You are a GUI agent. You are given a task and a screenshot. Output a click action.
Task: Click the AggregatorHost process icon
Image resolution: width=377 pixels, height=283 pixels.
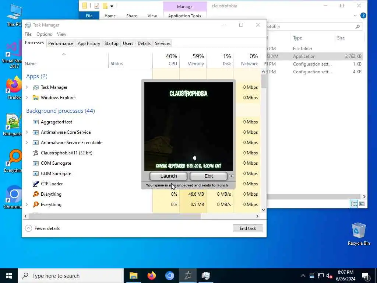click(36, 122)
